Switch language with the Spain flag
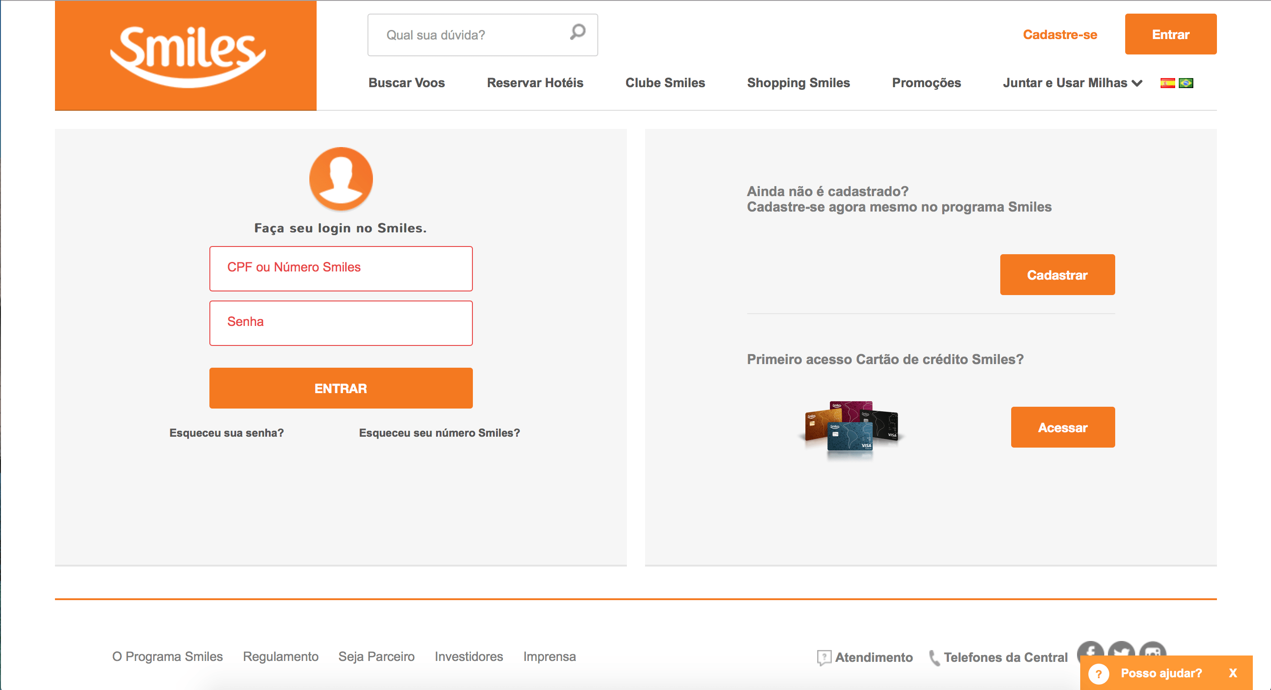This screenshot has height=690, width=1271. (1167, 83)
